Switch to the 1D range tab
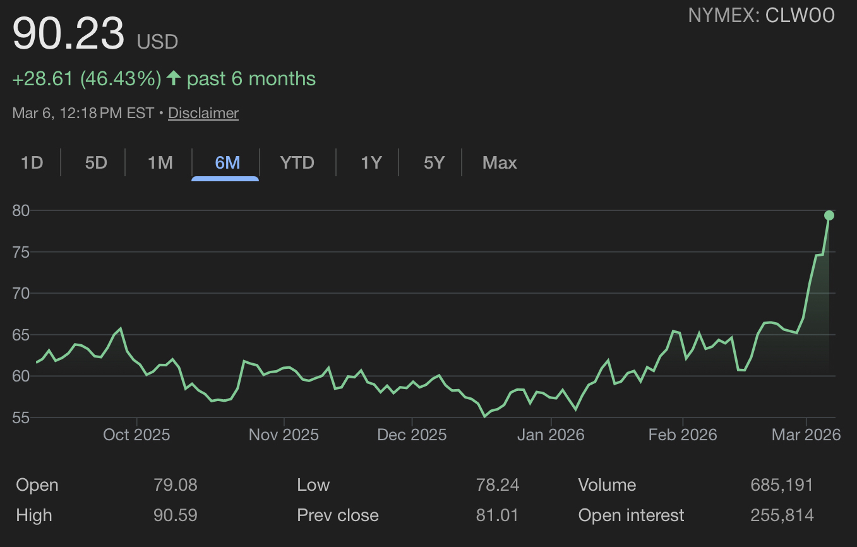 click(x=32, y=163)
